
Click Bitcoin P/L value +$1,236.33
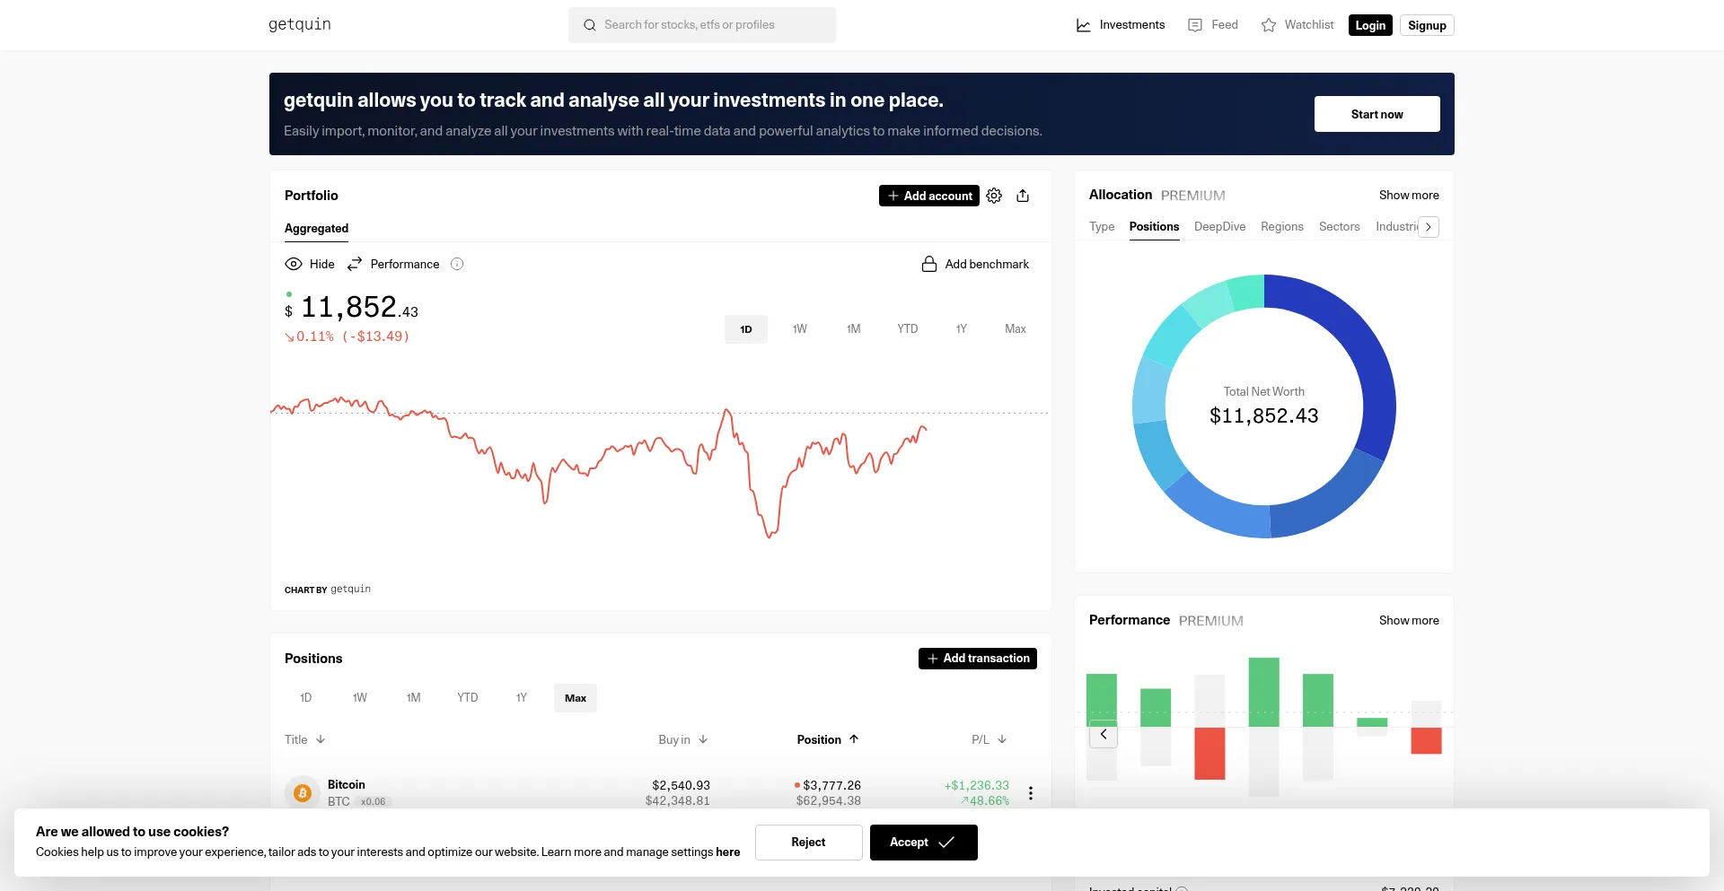pos(977,786)
